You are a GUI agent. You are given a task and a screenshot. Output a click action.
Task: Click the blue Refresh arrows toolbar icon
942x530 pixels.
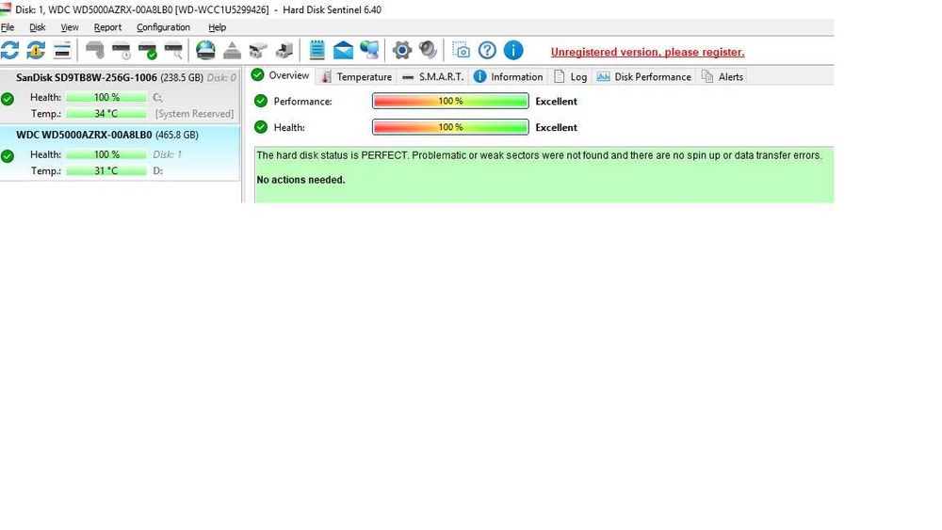click(9, 51)
